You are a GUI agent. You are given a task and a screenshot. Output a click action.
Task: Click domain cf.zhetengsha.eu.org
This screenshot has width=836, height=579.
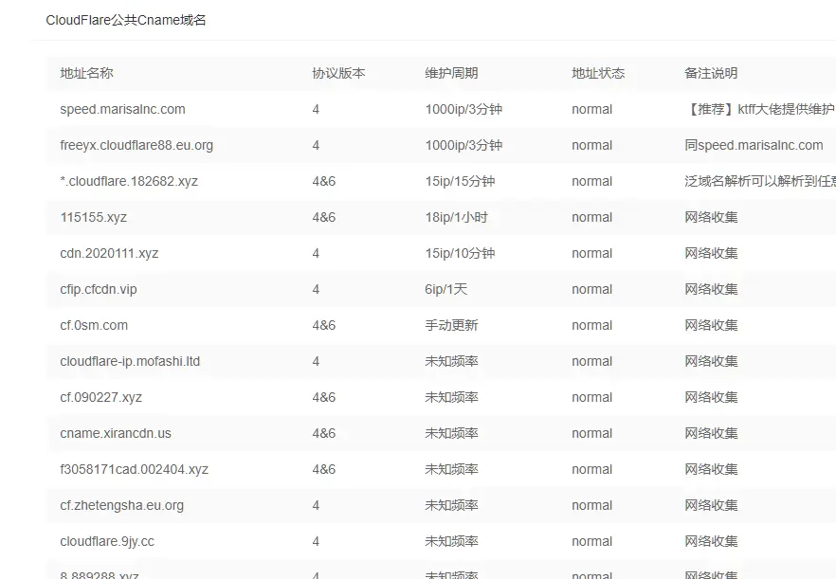pos(122,505)
